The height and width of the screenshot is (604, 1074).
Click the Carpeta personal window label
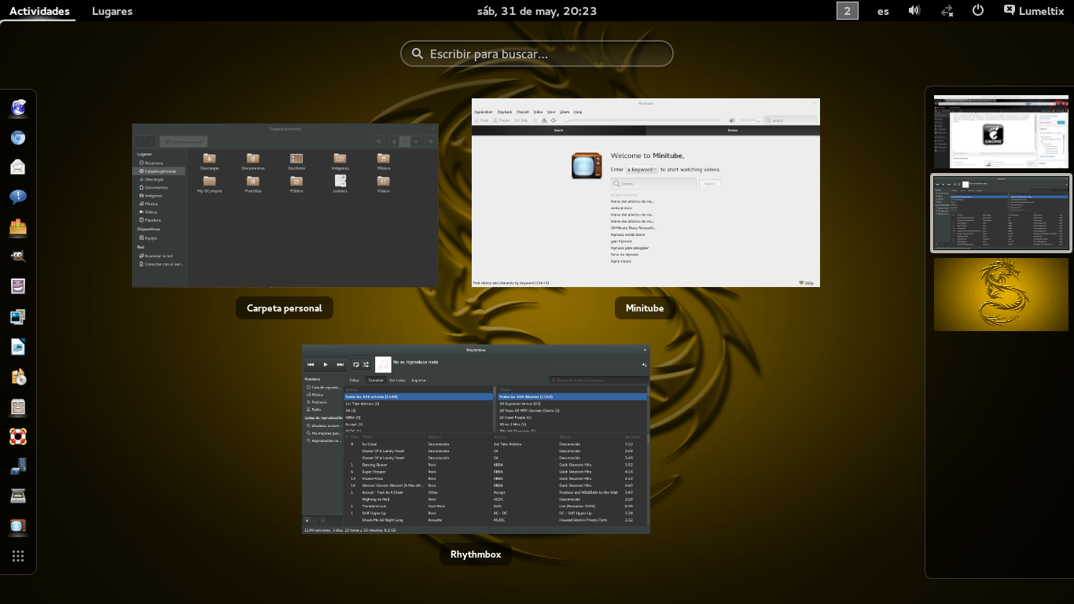tap(284, 308)
